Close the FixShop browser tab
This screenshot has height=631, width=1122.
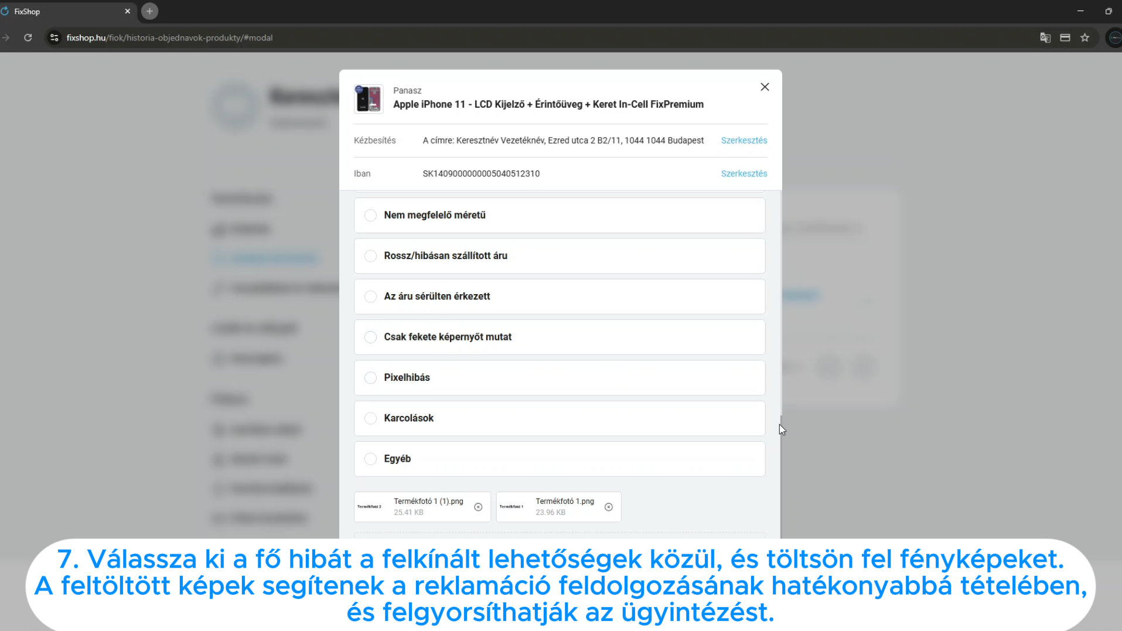coord(127,11)
